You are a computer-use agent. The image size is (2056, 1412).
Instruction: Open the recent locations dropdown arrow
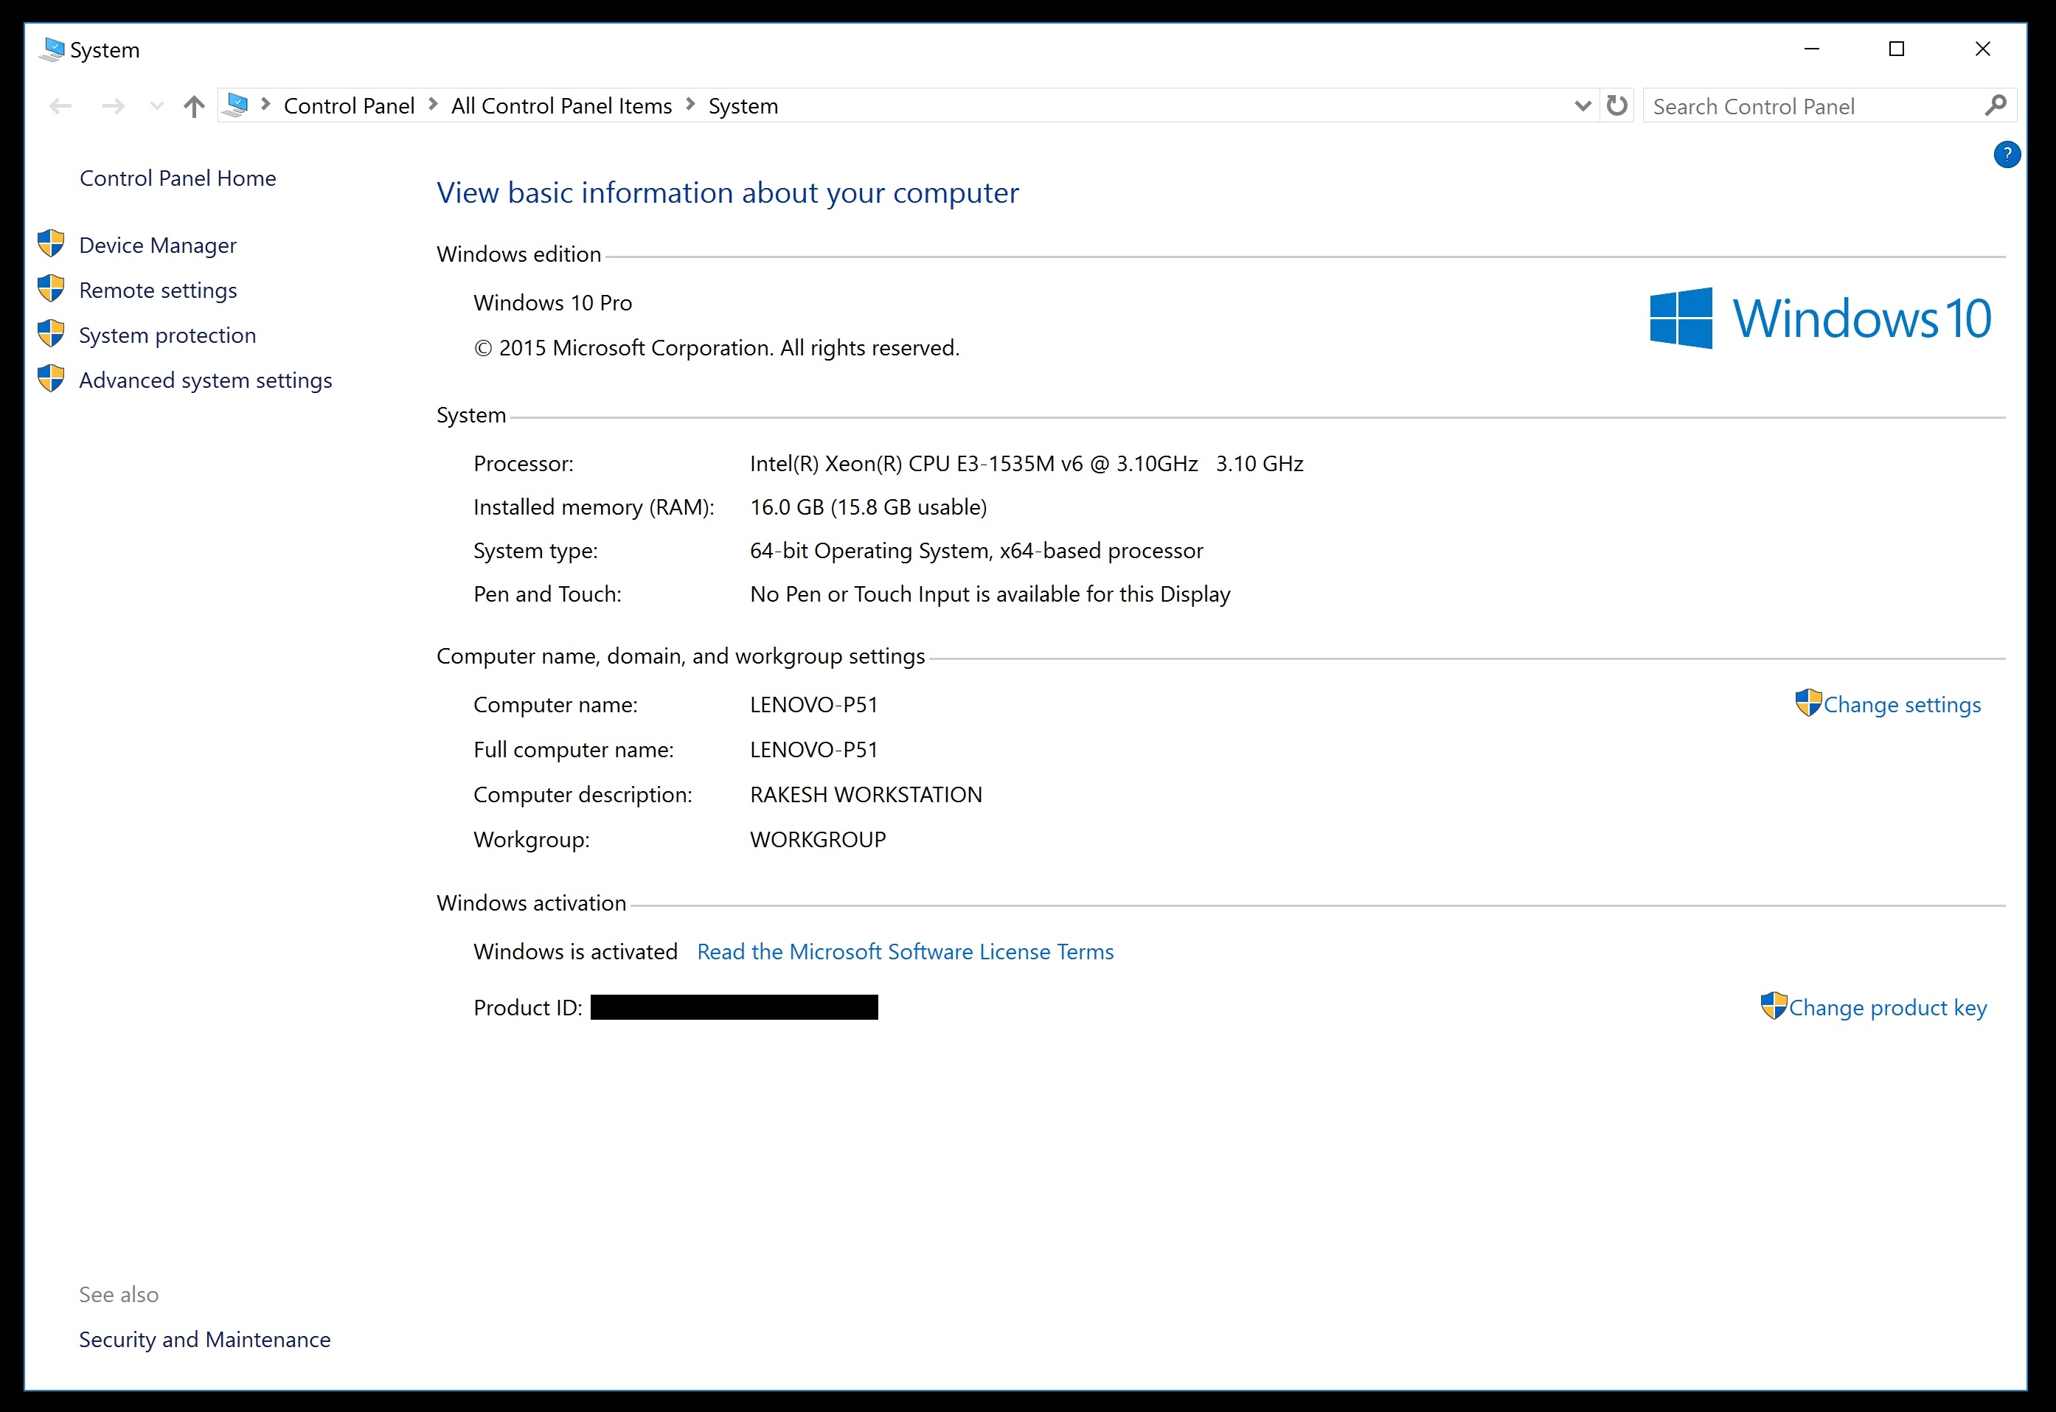(x=156, y=107)
